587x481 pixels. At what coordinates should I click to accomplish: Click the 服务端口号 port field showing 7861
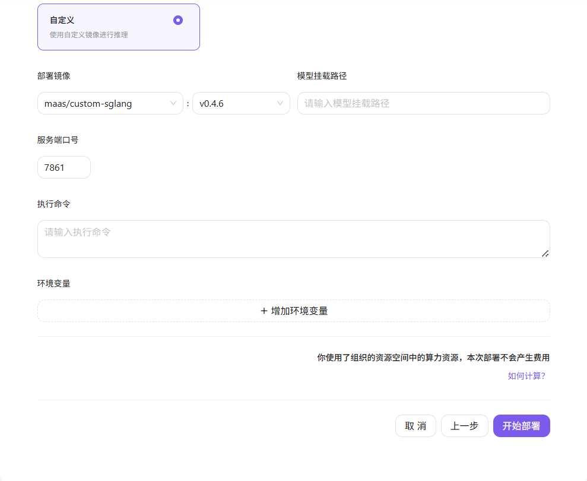tap(64, 167)
